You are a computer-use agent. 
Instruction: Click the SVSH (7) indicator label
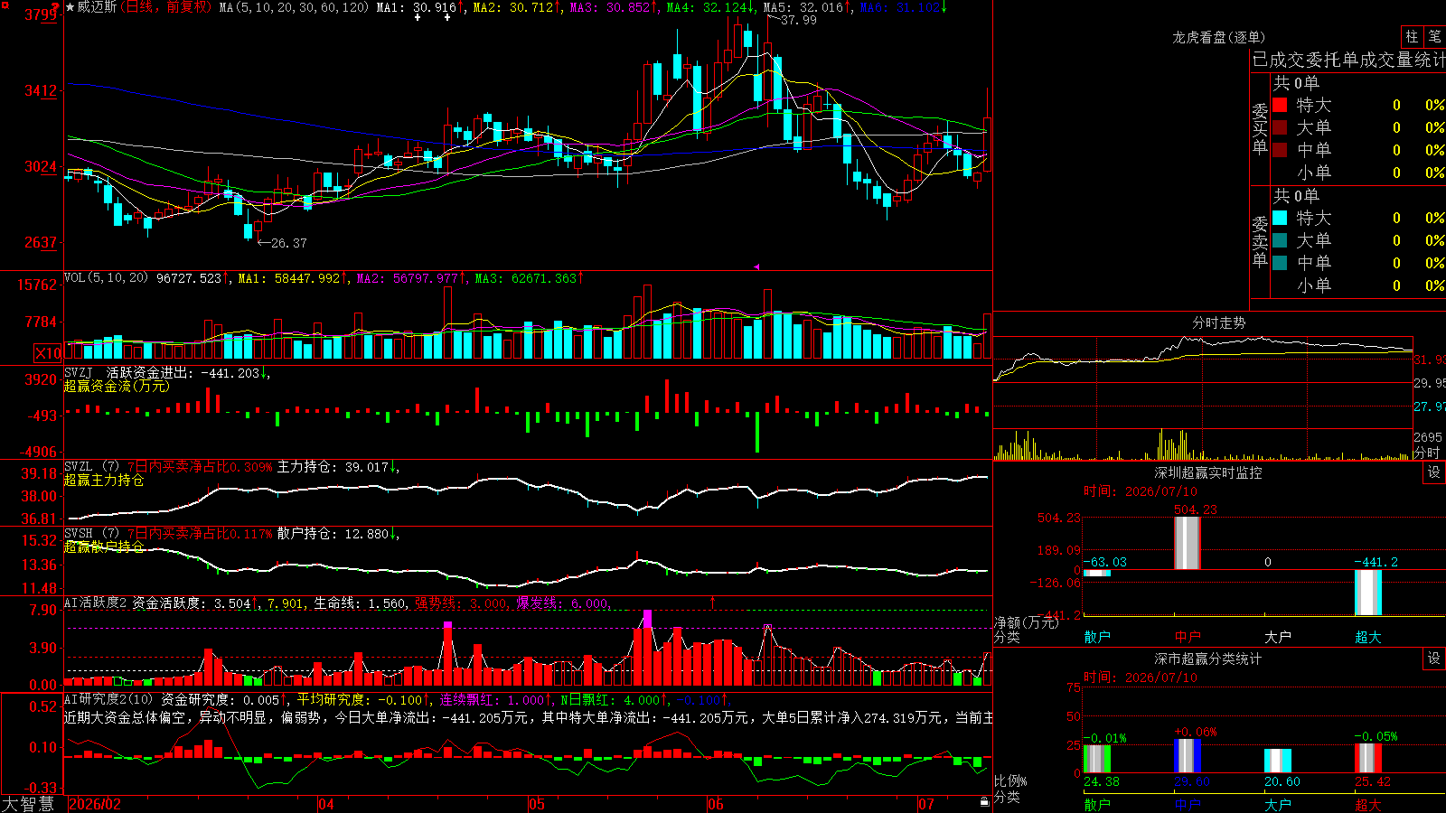pos(92,534)
